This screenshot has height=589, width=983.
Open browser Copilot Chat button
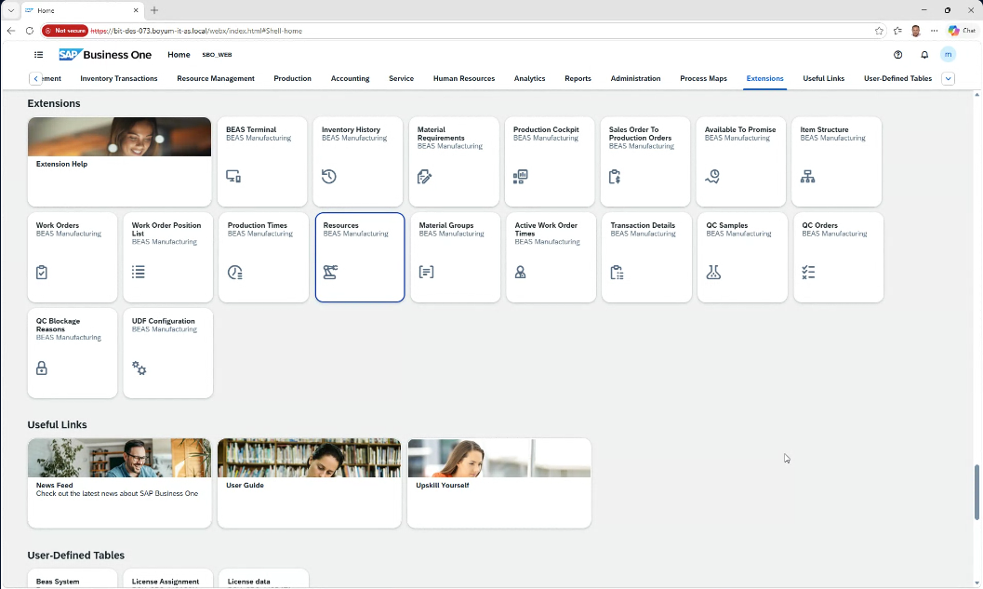pos(963,31)
